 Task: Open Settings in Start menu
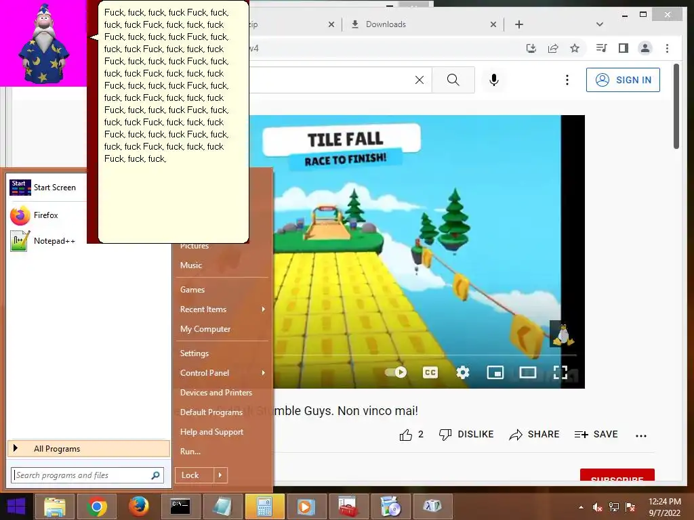pos(195,353)
